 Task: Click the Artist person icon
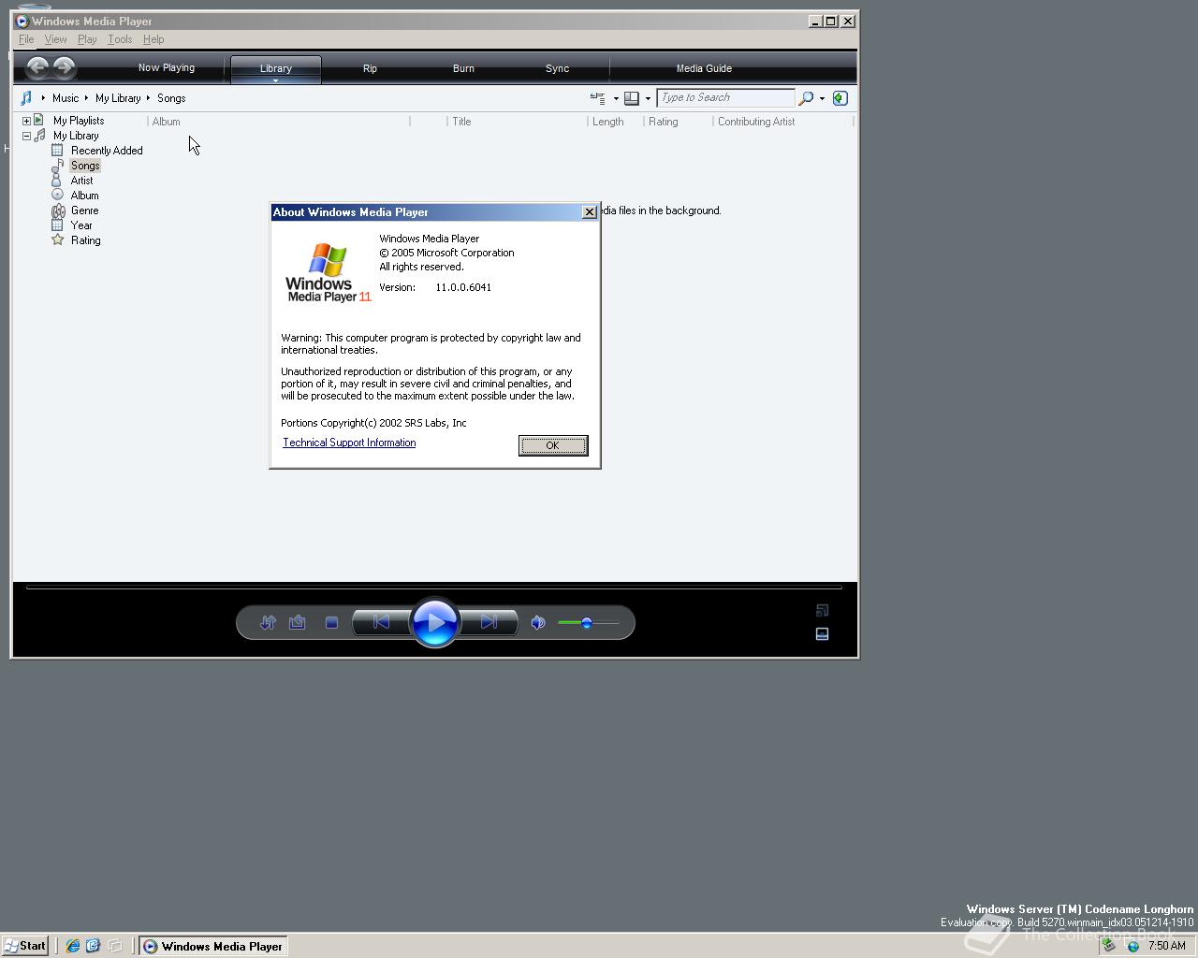coord(57,180)
